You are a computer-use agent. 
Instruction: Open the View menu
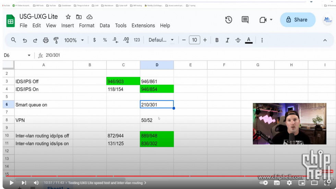coord(51,25)
